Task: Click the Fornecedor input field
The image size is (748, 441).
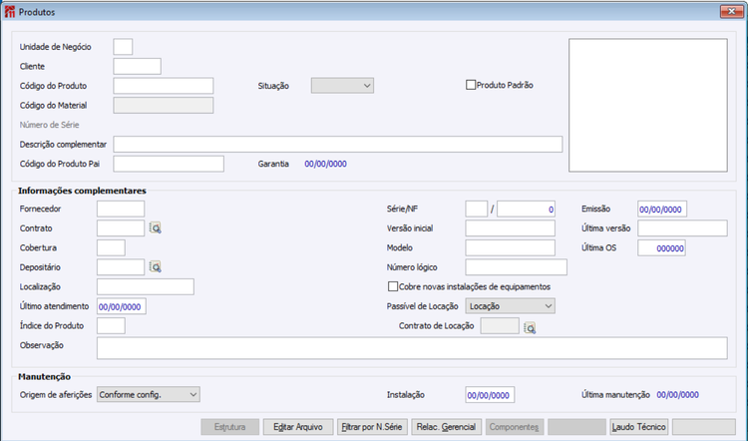Action: 121,210
